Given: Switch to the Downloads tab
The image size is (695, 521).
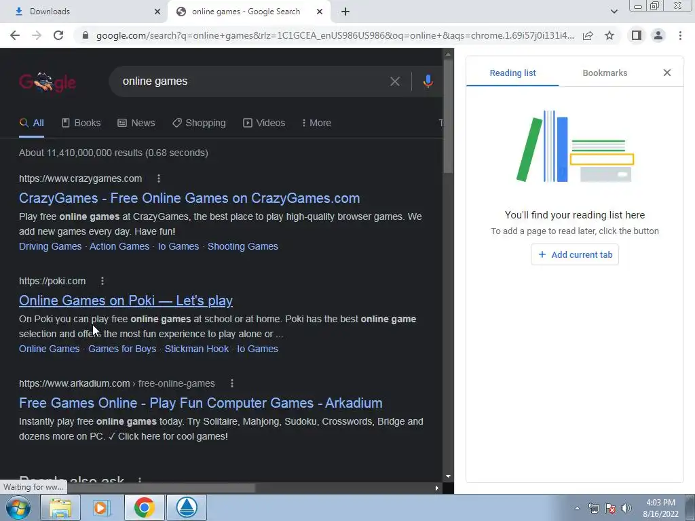Looking at the screenshot, I should click(x=83, y=12).
